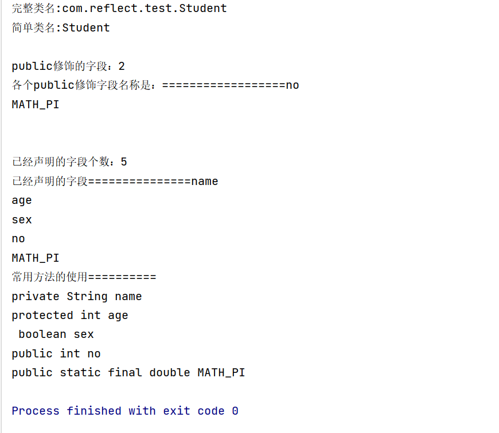Click the word protected in the output
The width and height of the screenshot is (499, 433).
coord(42,316)
